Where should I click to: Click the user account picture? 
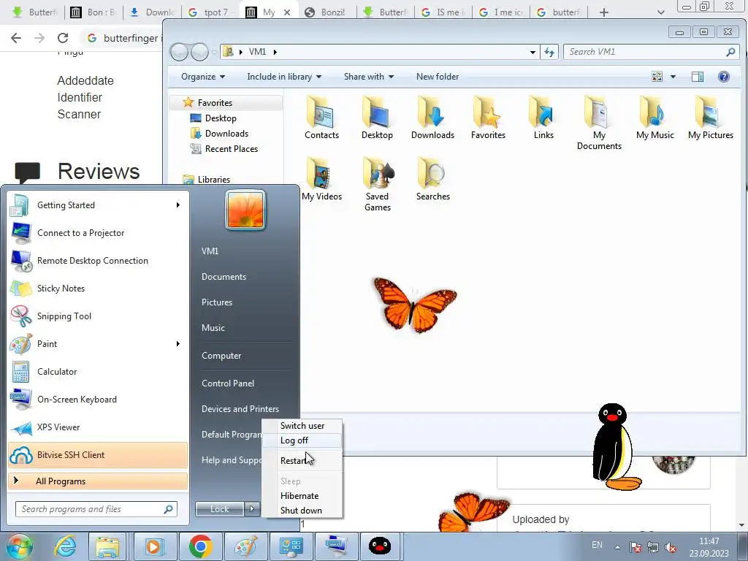[245, 210]
